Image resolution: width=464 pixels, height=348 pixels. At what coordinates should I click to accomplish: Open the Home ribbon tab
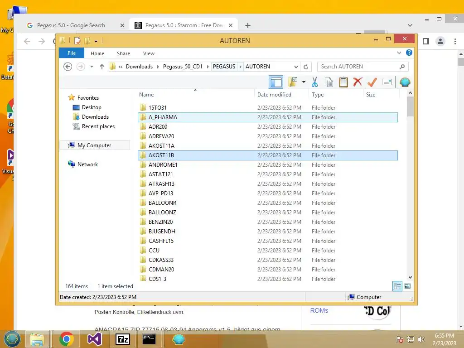97,53
